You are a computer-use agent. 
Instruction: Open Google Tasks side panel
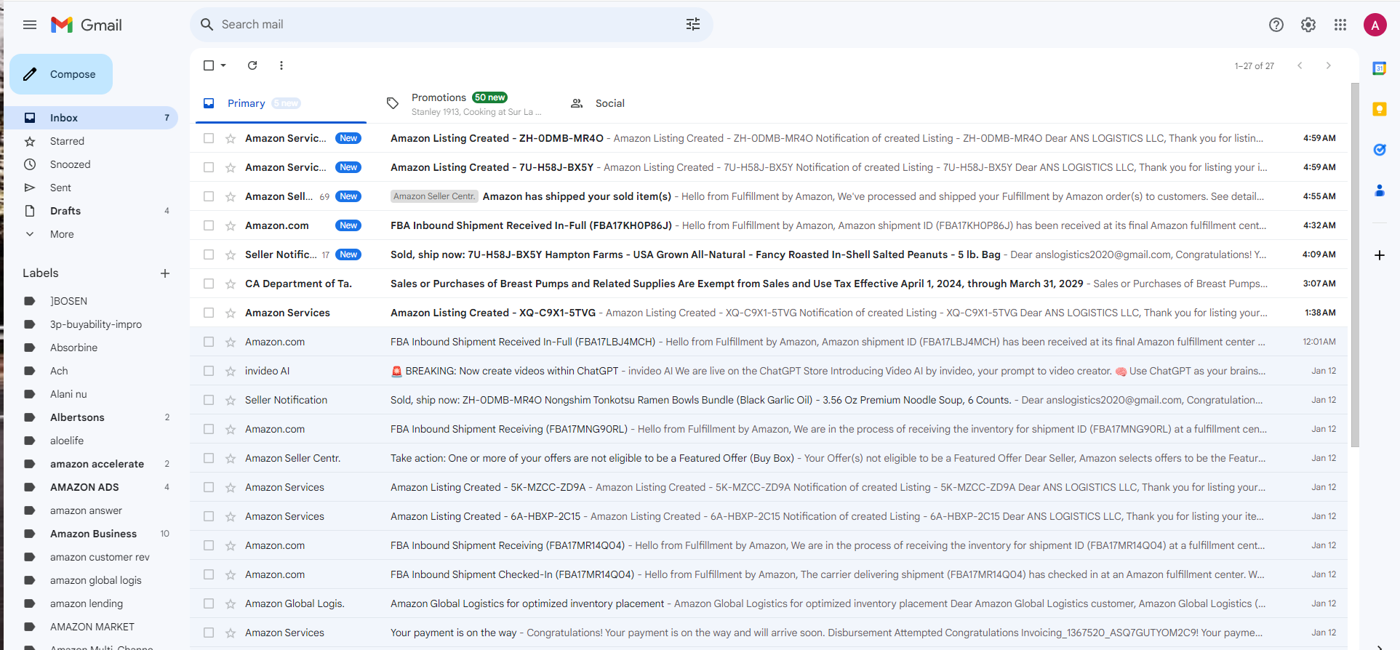[x=1380, y=150]
